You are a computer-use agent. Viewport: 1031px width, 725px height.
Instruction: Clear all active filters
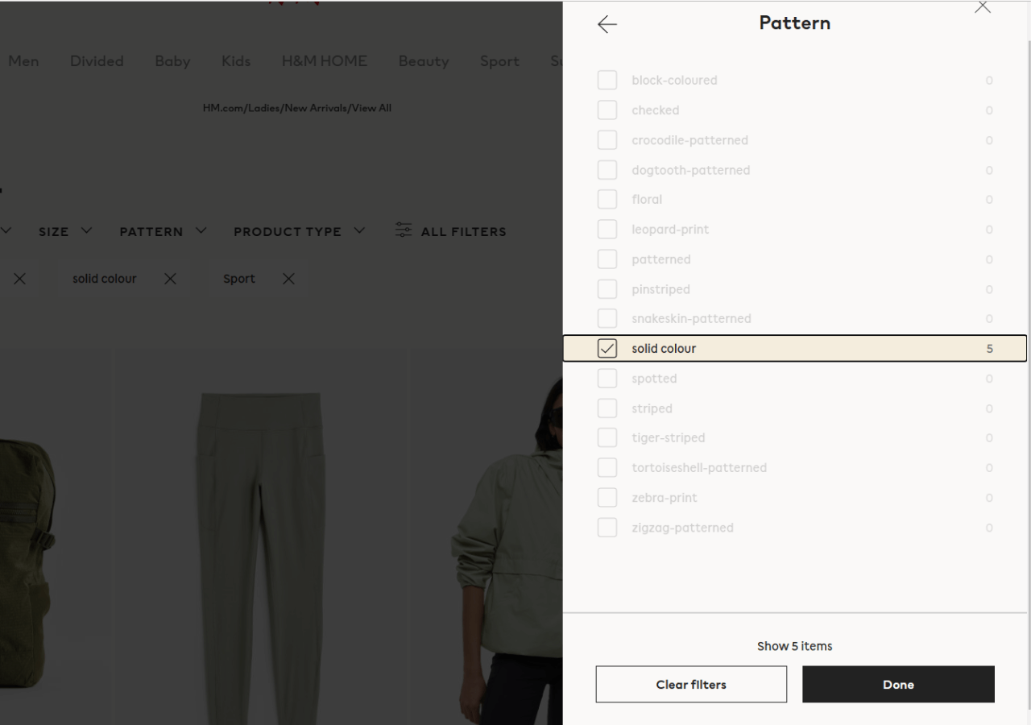click(690, 684)
